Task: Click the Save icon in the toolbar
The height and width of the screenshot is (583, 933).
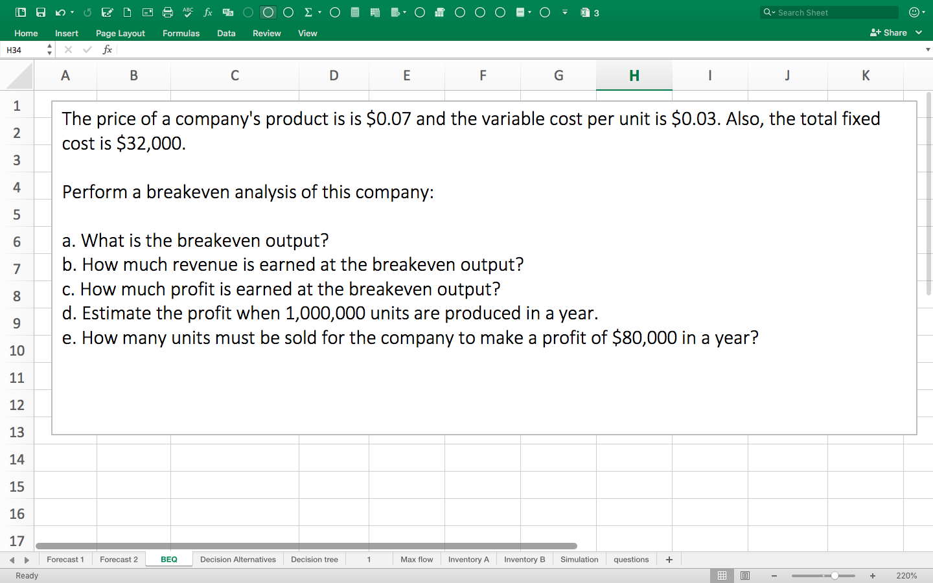Action: [x=41, y=12]
